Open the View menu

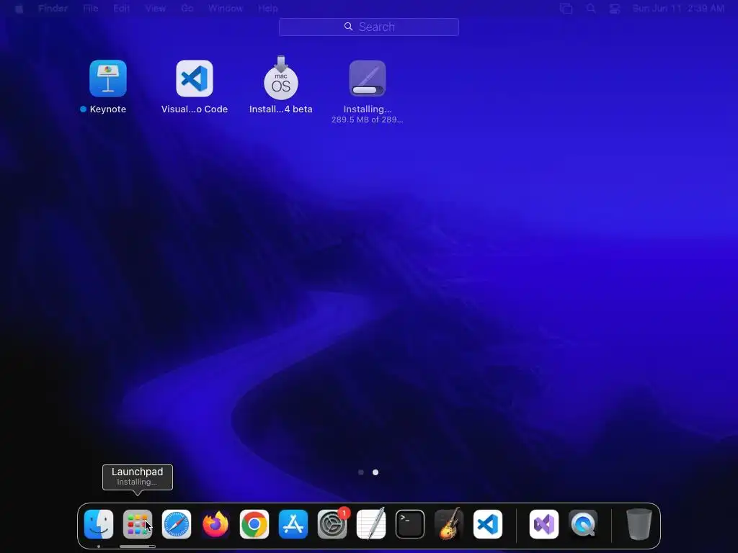pos(156,9)
